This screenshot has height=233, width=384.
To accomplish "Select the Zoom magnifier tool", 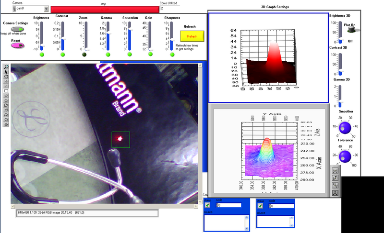I will click(x=6, y=67).
